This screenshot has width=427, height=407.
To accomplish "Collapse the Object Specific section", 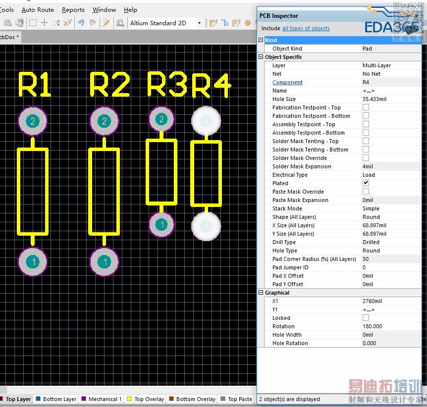I will [x=261, y=57].
